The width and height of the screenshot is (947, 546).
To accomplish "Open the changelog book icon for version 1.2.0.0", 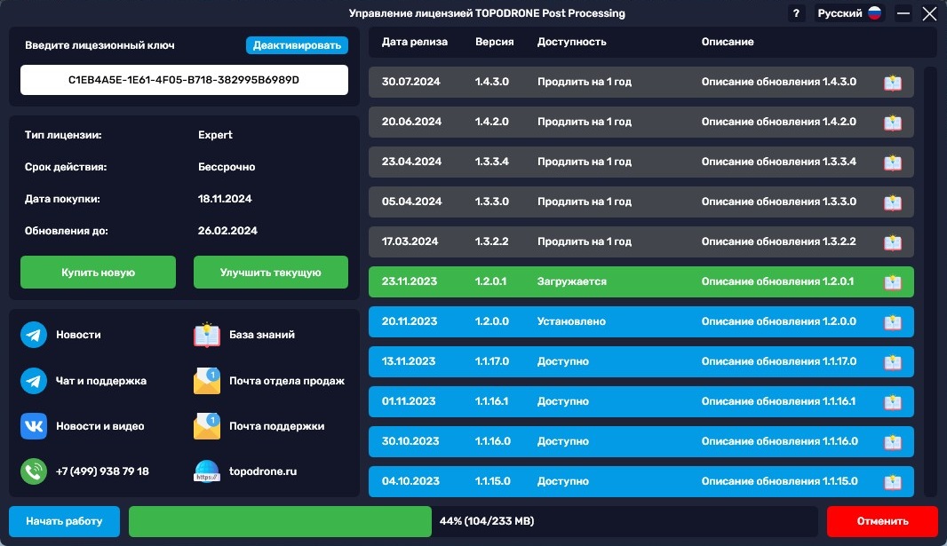I will pyautogui.click(x=893, y=322).
